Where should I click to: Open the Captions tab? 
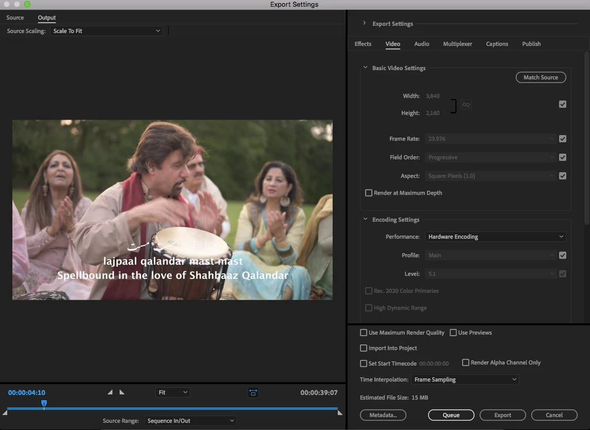tap(497, 44)
